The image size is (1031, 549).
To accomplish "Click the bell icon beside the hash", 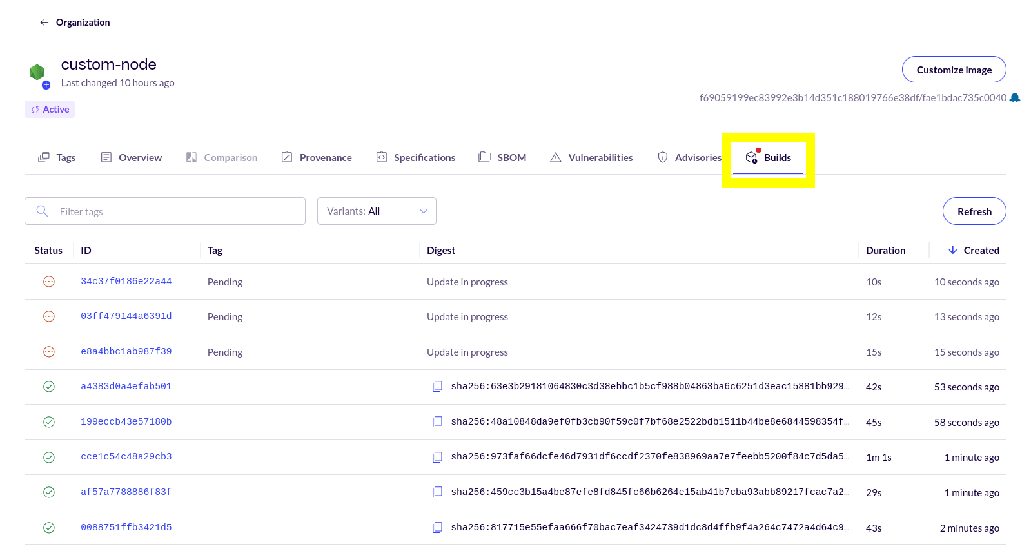I will click(1015, 97).
